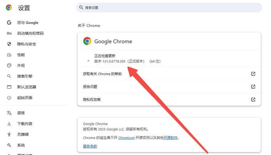Follow the Chromium hyperlink

pyautogui.click(x=126, y=138)
